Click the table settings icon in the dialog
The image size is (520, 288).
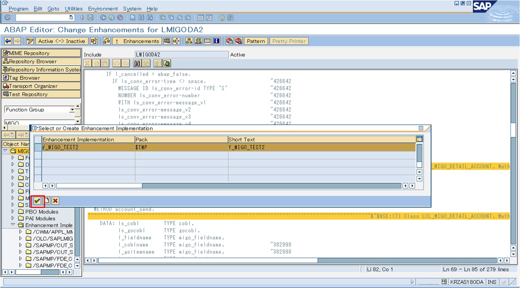pos(419,139)
